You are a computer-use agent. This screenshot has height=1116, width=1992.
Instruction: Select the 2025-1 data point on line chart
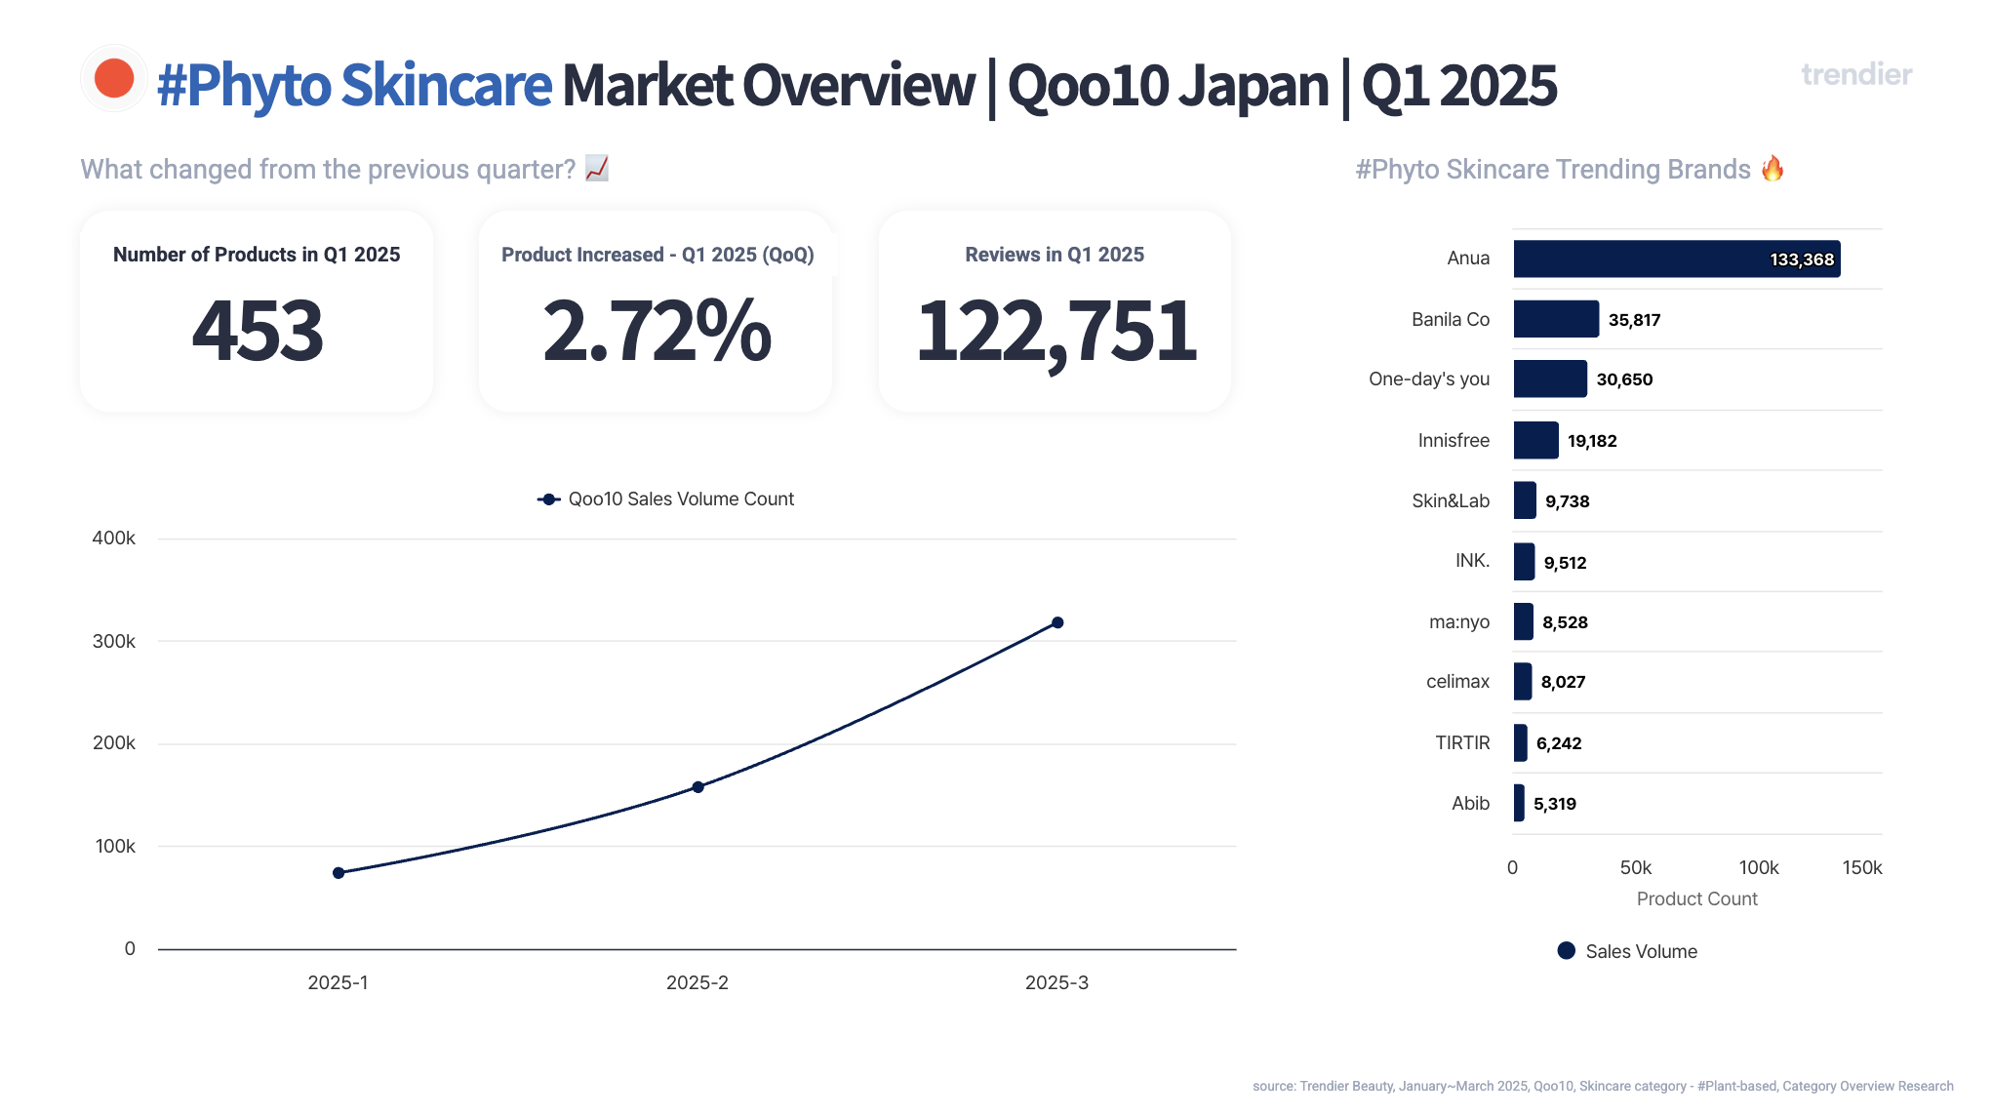click(x=339, y=873)
